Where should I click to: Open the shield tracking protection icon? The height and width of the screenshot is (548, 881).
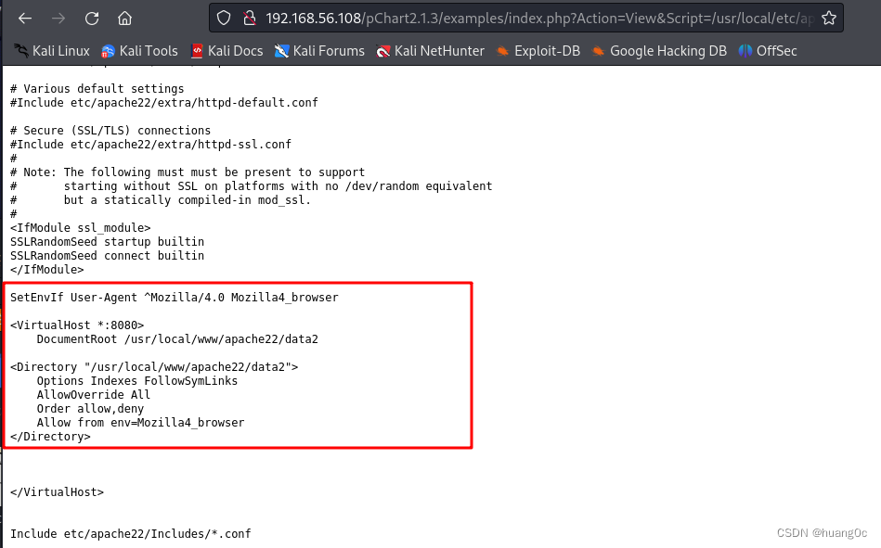(224, 19)
